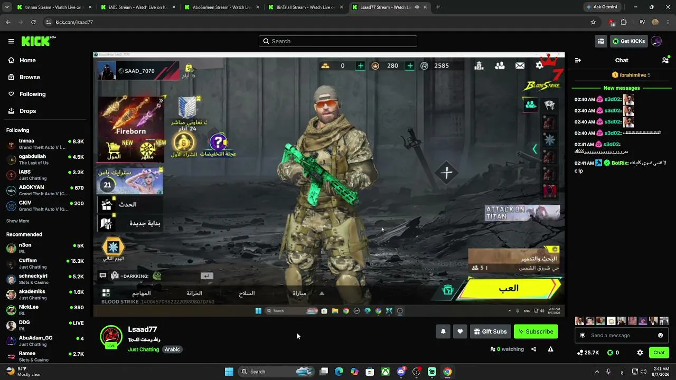Image resolution: width=676 pixels, height=380 pixels.
Task: Click BotRix username in chat
Action: (x=619, y=163)
